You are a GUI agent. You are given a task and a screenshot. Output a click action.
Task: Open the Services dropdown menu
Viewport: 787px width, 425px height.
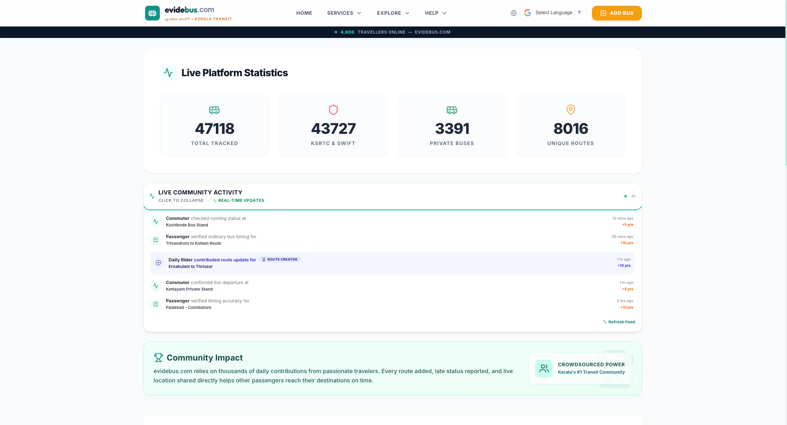pos(344,13)
